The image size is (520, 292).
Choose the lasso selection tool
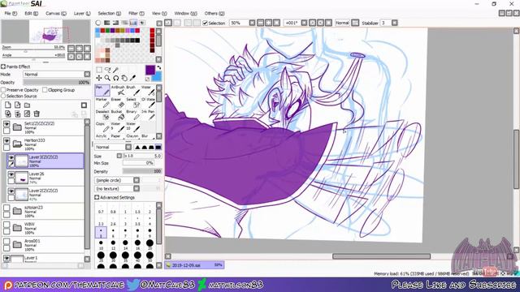(x=107, y=70)
